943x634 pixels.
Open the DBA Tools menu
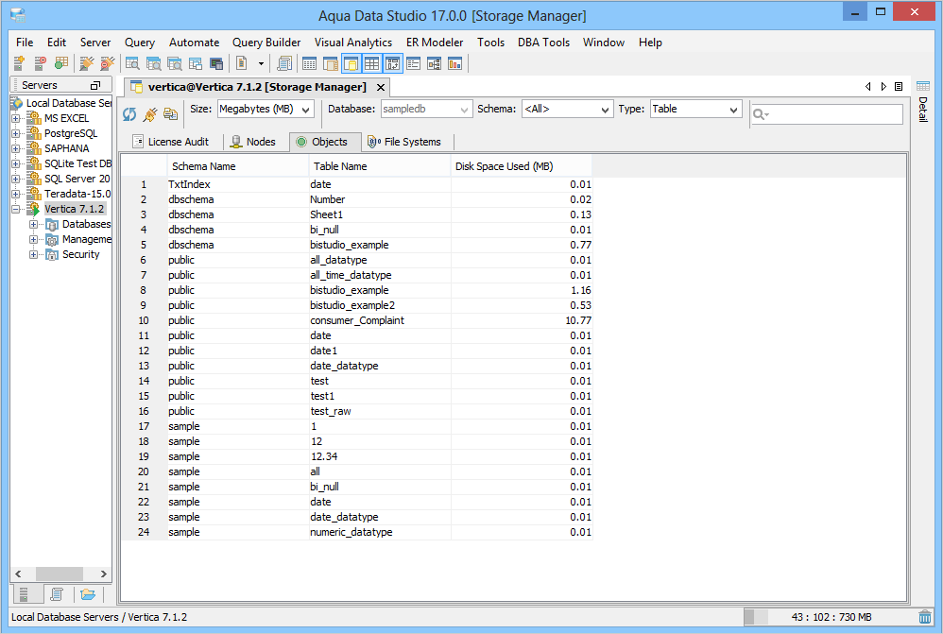point(543,43)
